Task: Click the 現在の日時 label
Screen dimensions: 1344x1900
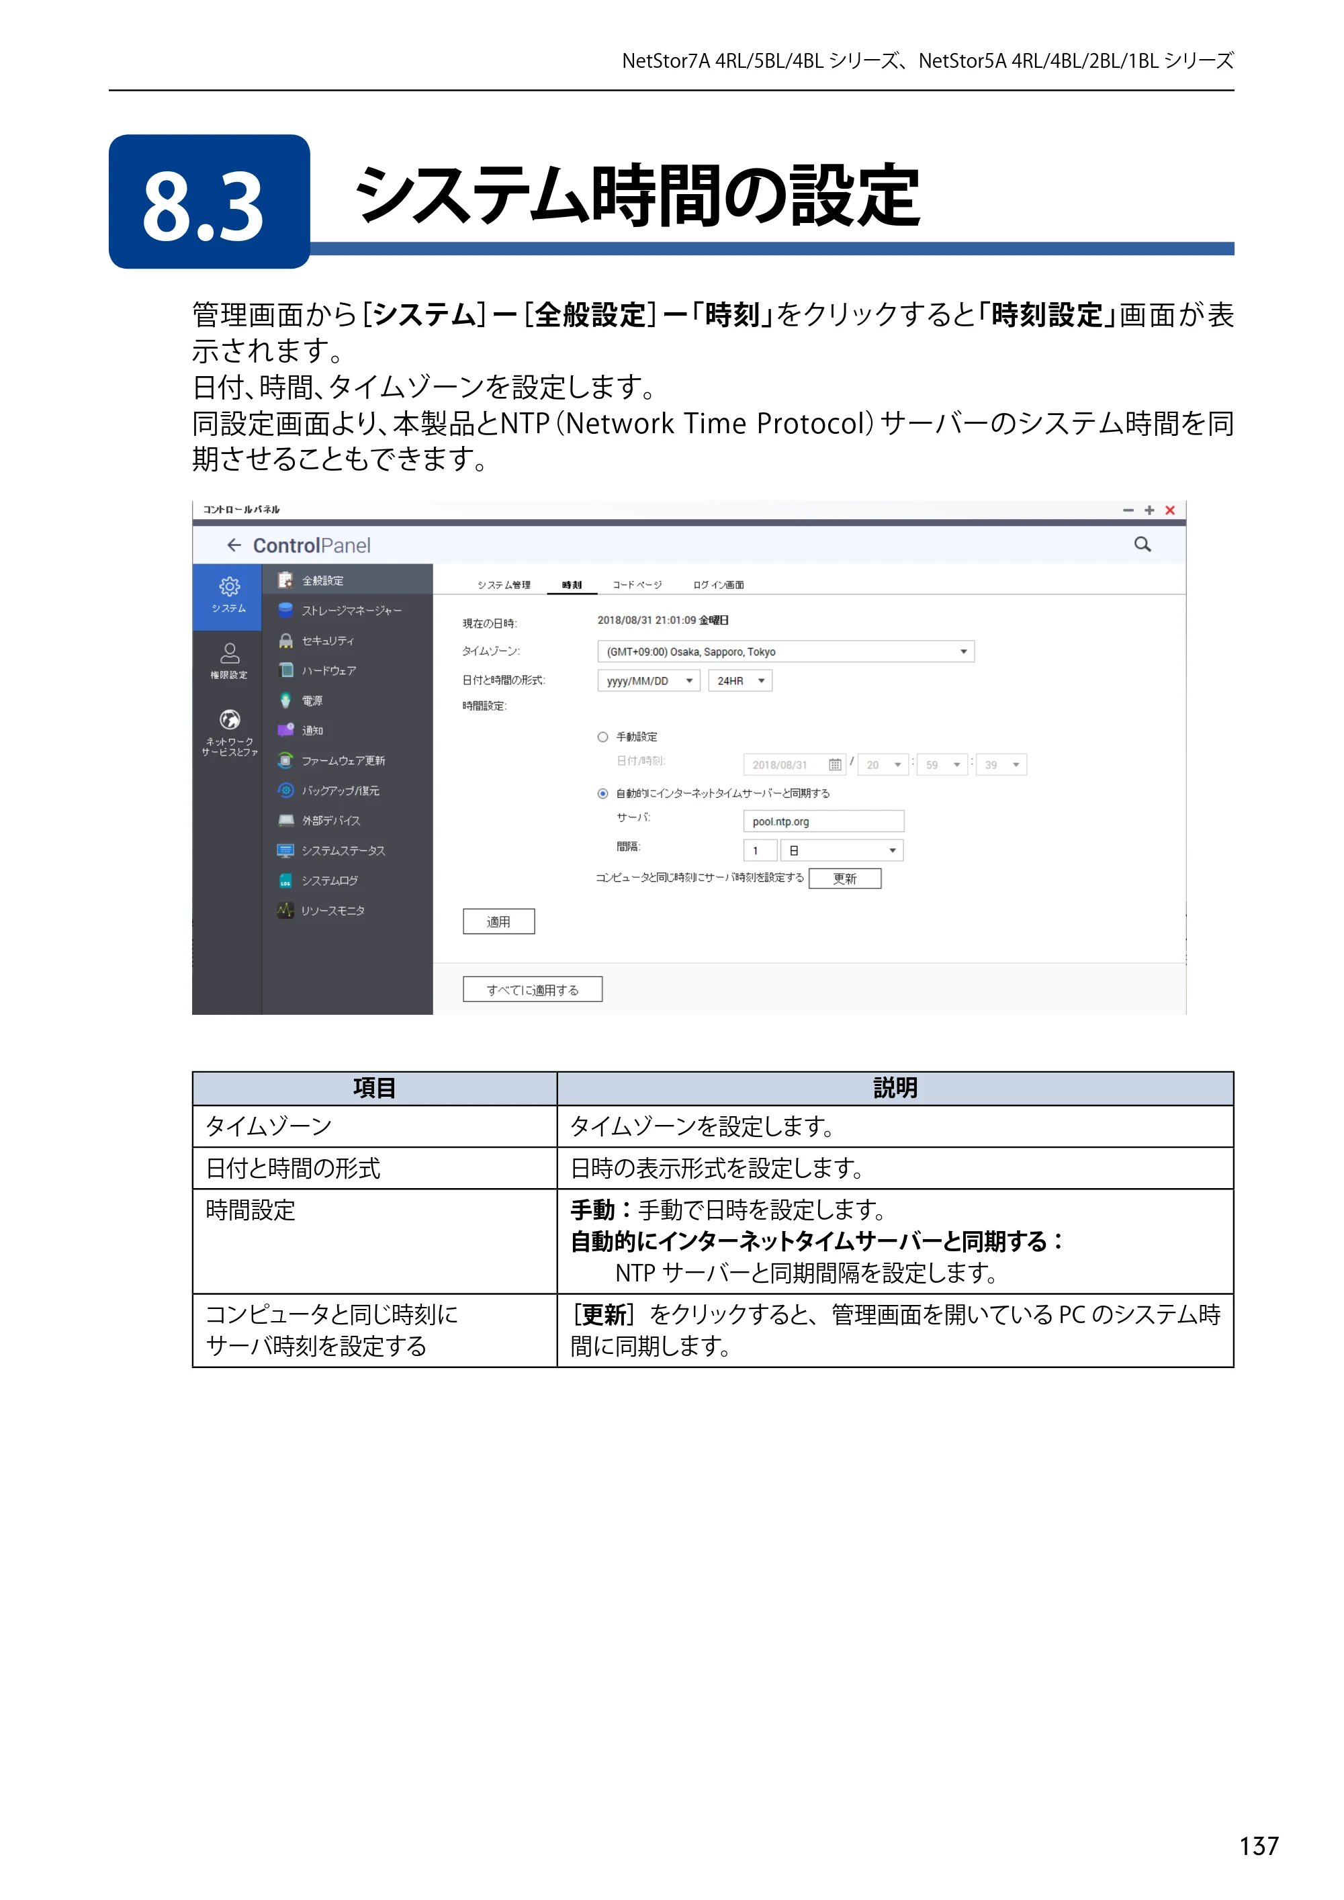Action: click(x=489, y=623)
